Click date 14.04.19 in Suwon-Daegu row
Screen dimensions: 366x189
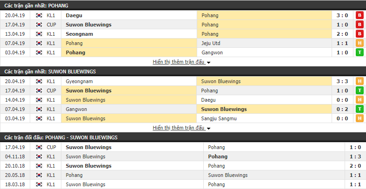pyautogui.click(x=15, y=100)
